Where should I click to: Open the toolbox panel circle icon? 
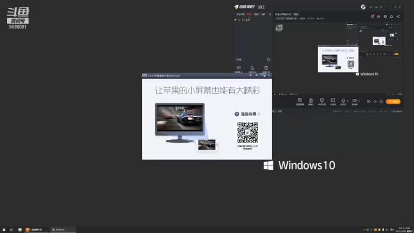tap(268, 60)
